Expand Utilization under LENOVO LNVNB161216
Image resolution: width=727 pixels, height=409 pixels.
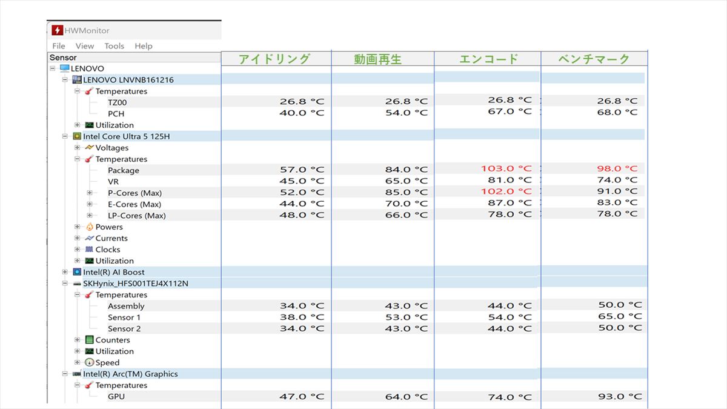pos(77,125)
